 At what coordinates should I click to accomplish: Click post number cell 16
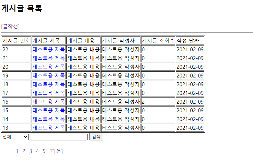[x=16, y=102]
